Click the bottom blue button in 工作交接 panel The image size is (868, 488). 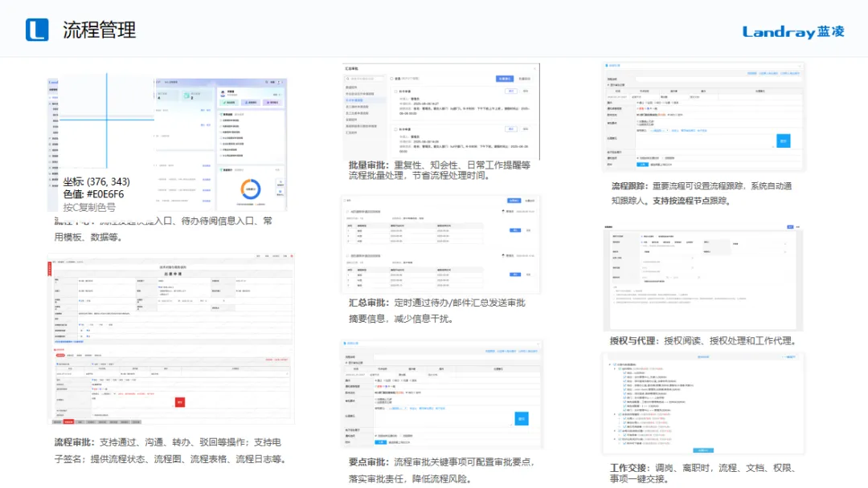click(x=704, y=450)
